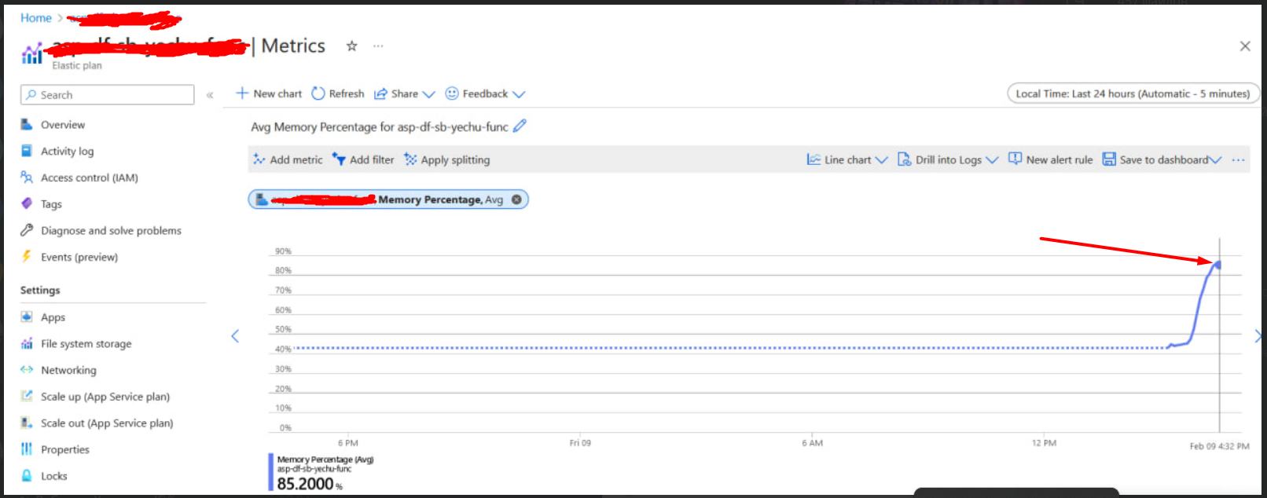Open the ellipsis menu beside the Metrics title
The width and height of the screenshot is (1267, 498).
(x=378, y=46)
